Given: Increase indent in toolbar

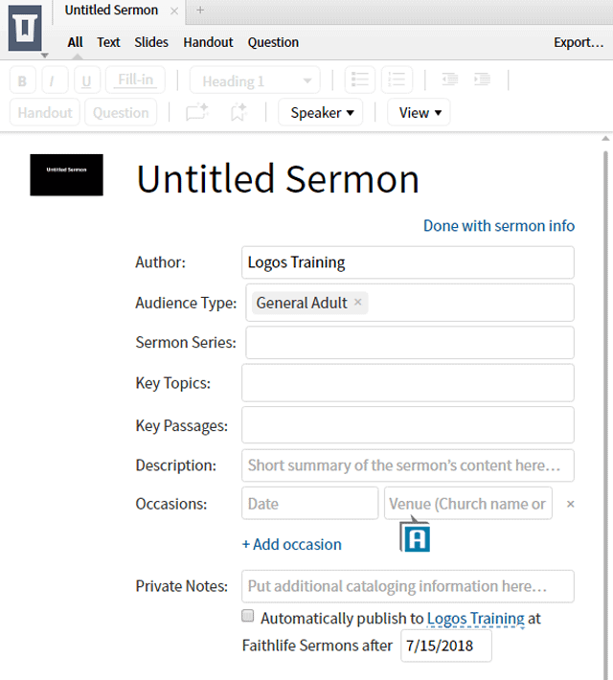Looking at the screenshot, I should [x=482, y=79].
